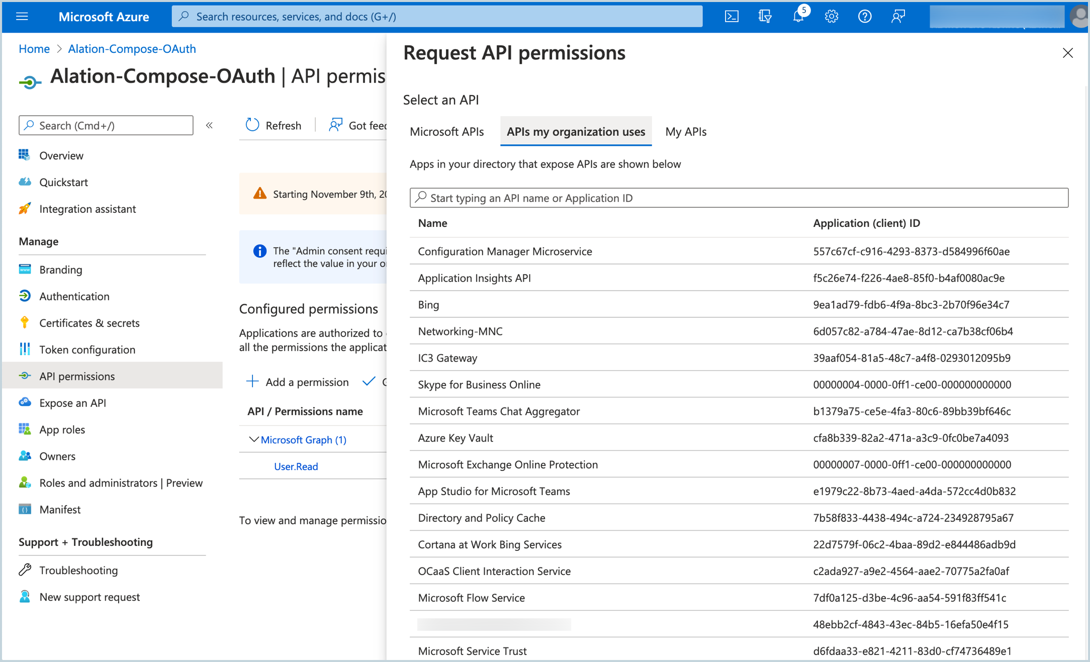1090x662 pixels.
Task: Select Application Insights API row
Action: [739, 278]
